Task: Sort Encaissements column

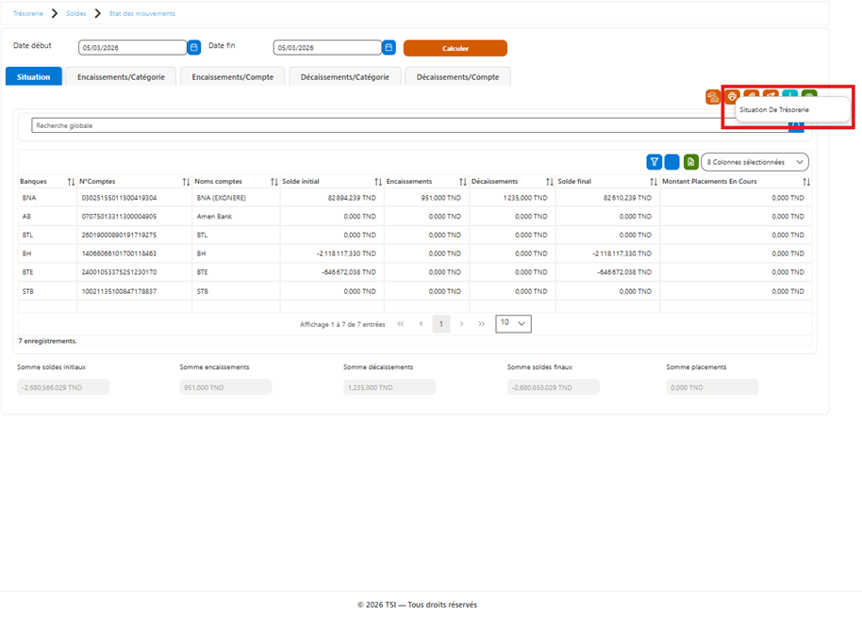Action: (x=463, y=182)
